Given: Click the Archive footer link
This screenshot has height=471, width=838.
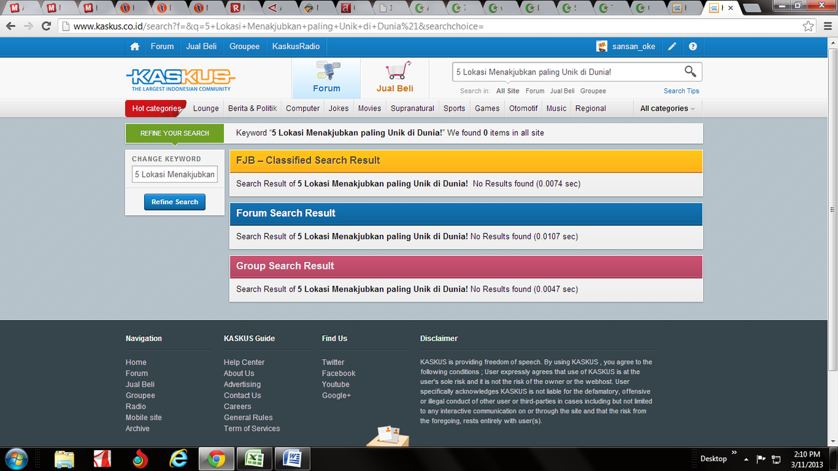Looking at the screenshot, I should pos(137,428).
